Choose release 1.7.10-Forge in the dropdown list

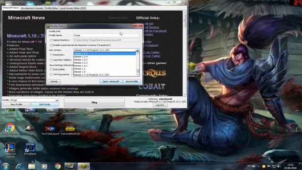[105, 75]
